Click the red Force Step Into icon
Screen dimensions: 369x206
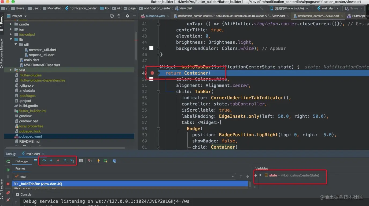(x=58, y=161)
